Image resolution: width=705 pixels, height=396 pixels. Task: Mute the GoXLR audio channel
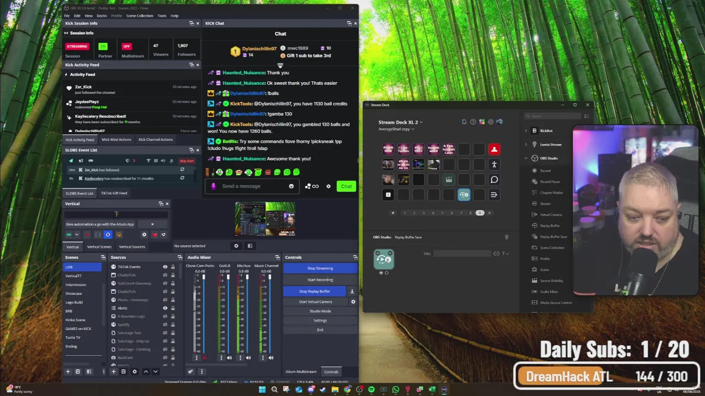point(229,358)
